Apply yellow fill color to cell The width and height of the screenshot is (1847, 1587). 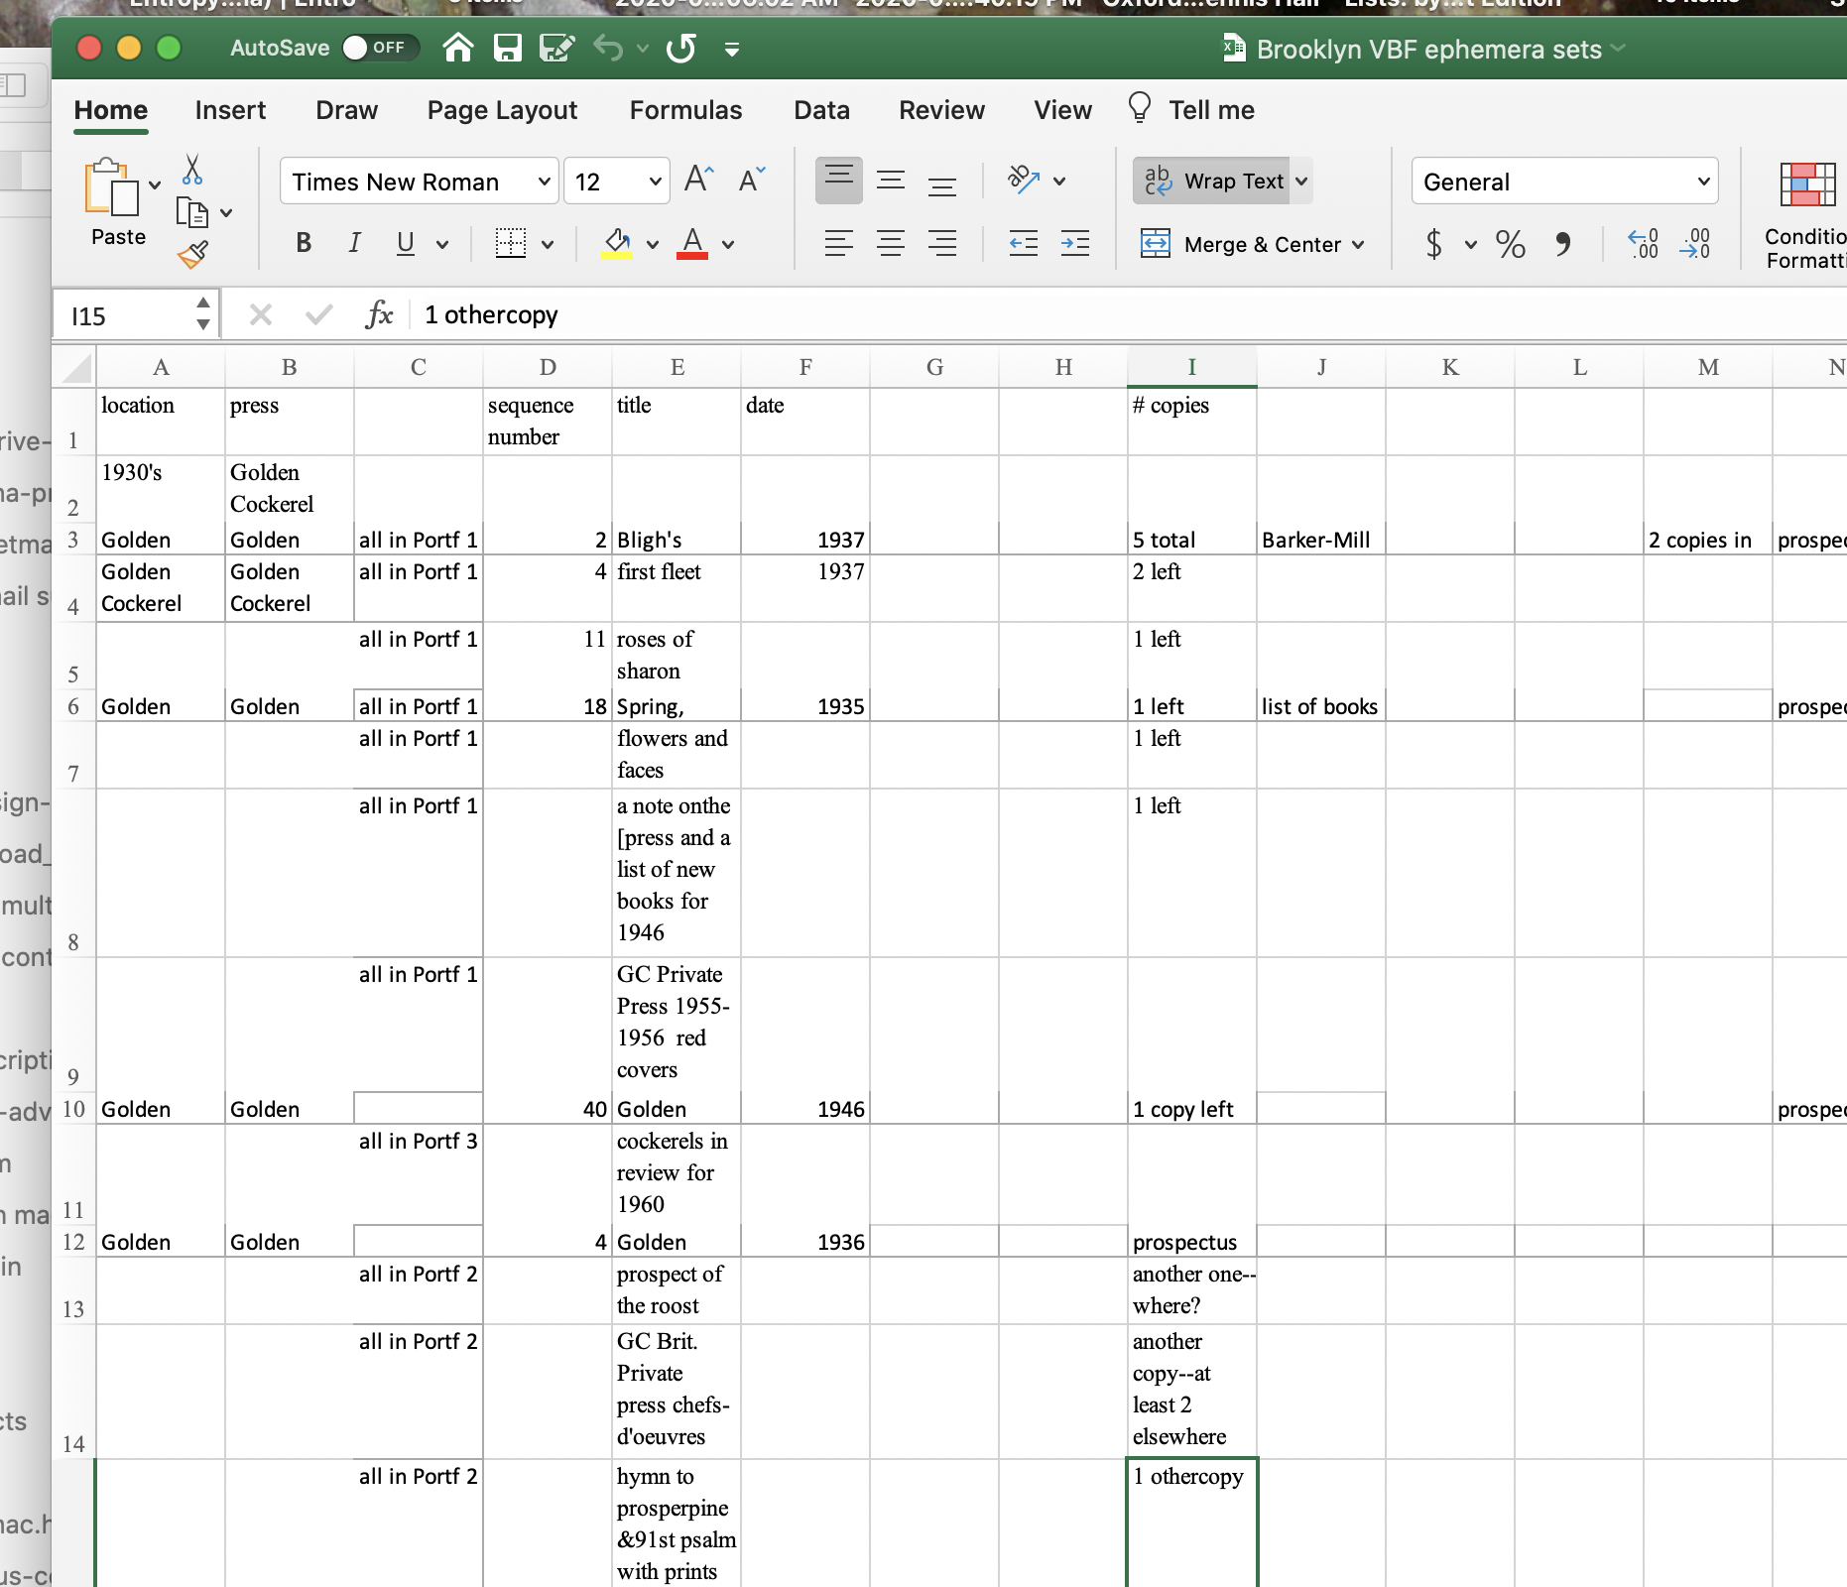(617, 243)
